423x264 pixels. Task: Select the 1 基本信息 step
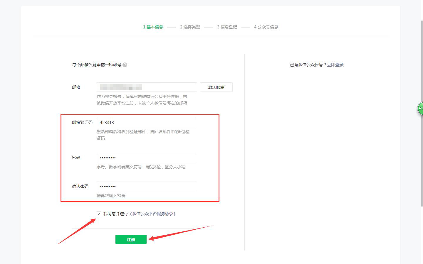pyautogui.click(x=153, y=27)
